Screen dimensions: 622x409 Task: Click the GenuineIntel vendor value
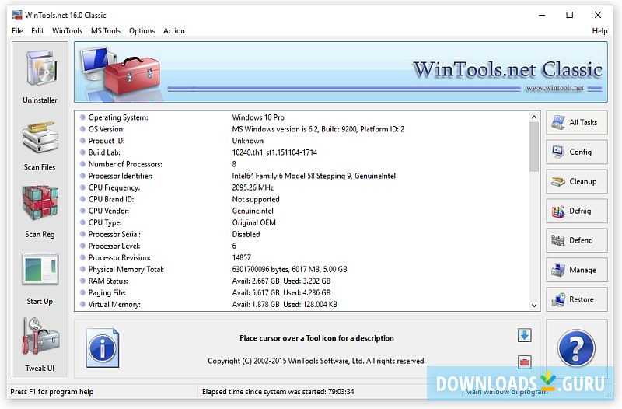coord(253,211)
